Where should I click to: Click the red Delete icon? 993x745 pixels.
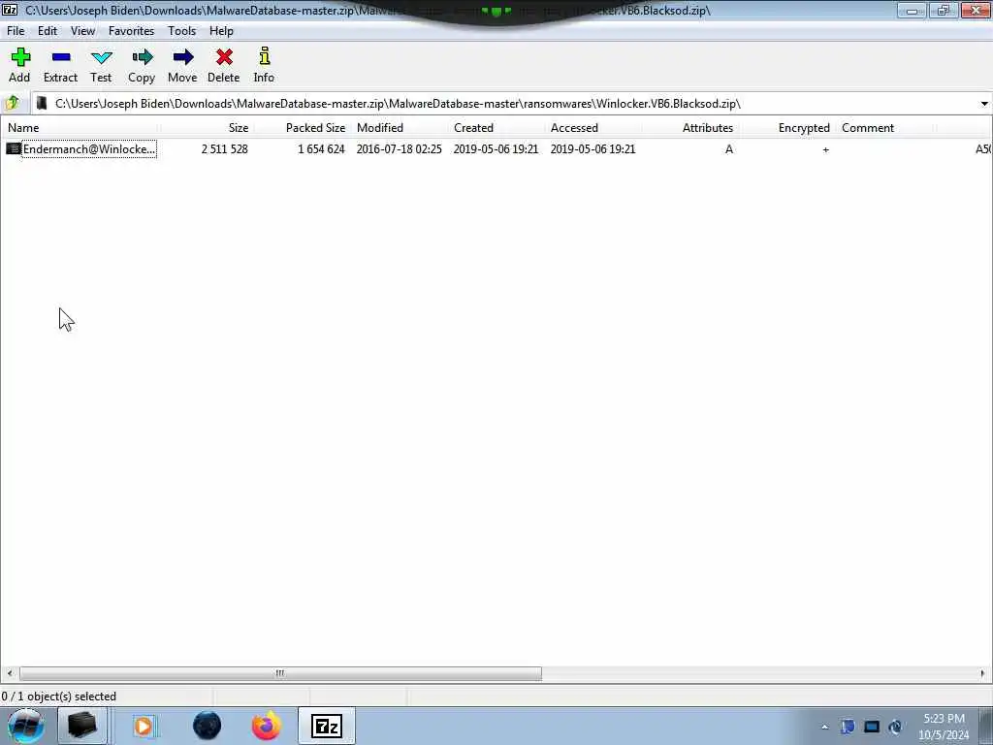point(224,57)
